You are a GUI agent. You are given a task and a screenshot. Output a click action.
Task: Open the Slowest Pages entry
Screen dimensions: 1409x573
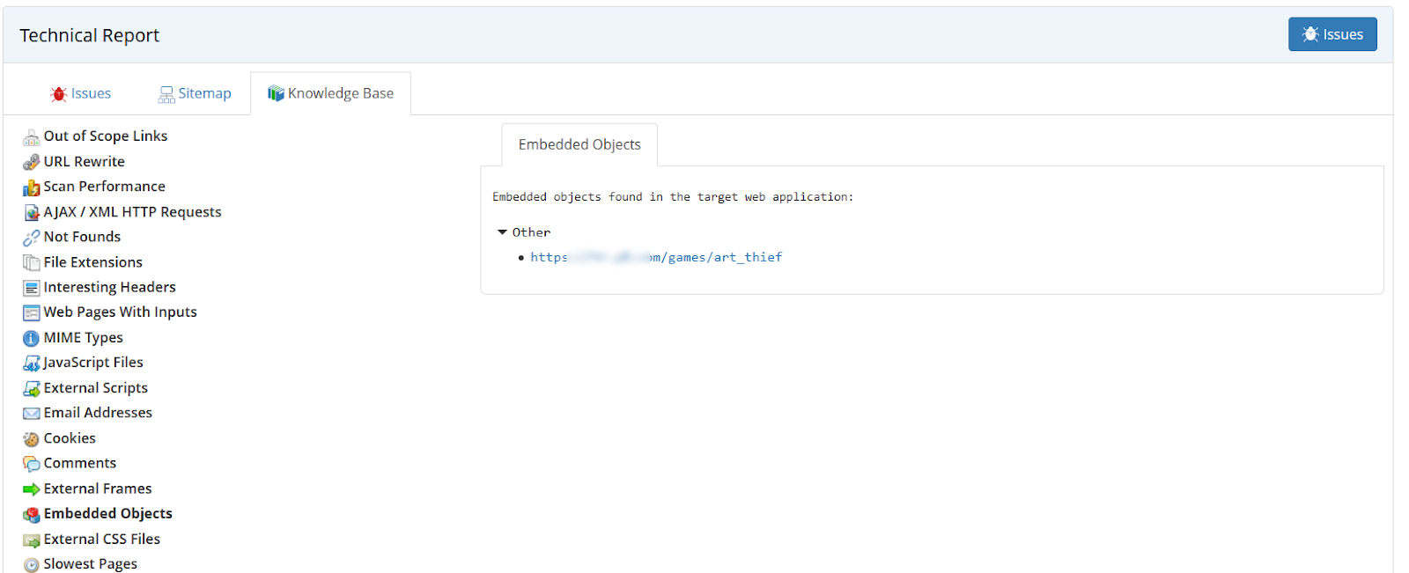tap(90, 563)
